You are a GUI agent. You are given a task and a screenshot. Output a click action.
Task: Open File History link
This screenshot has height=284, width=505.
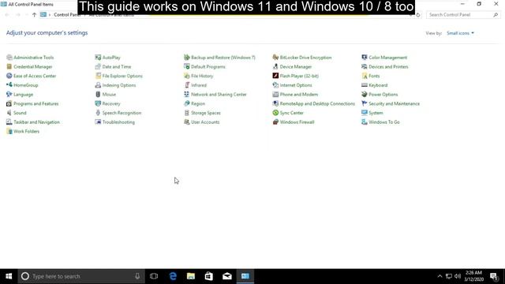202,76
